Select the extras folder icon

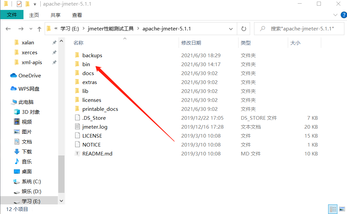pyautogui.click(x=77, y=82)
